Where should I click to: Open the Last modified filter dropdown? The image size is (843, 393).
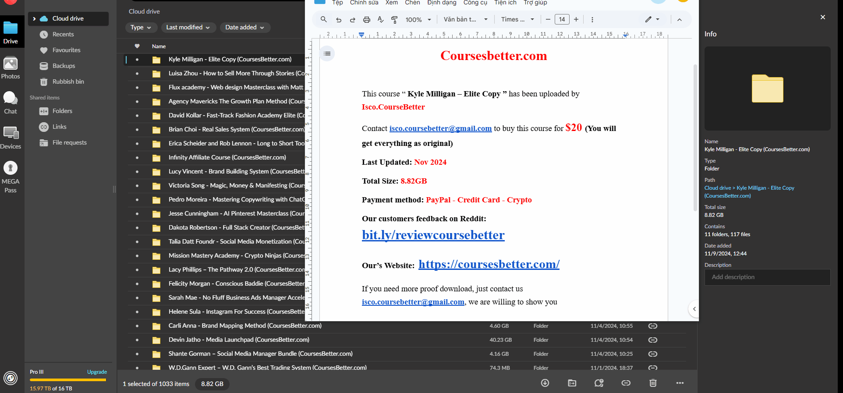188,27
